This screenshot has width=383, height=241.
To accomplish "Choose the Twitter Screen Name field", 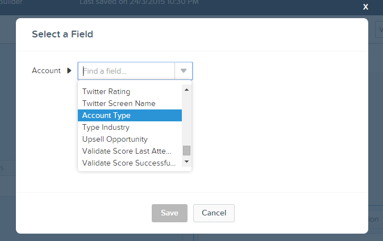I will coord(119,103).
